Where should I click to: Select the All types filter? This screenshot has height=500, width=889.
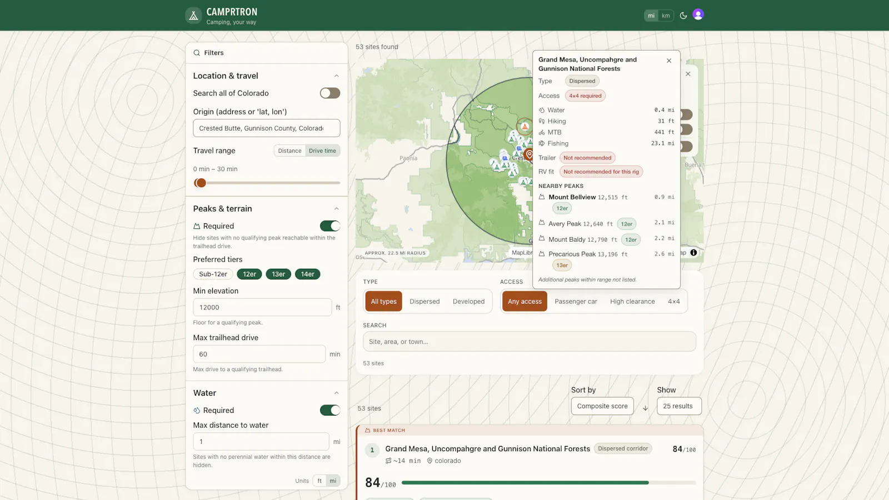point(384,302)
